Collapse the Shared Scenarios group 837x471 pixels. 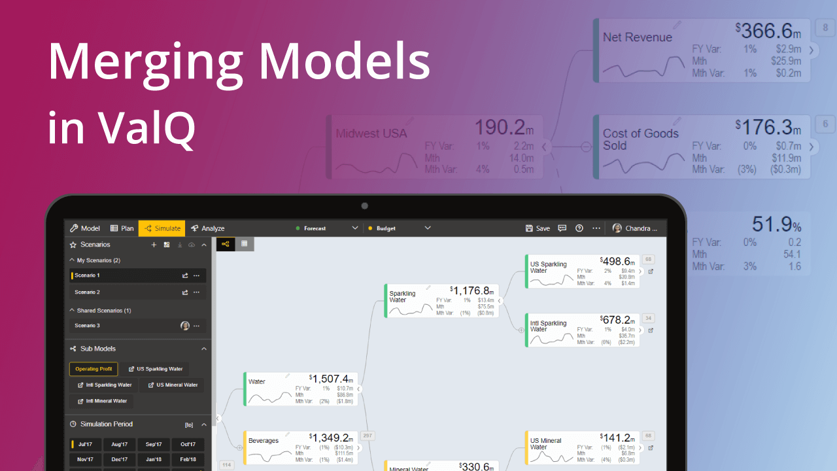[73, 311]
